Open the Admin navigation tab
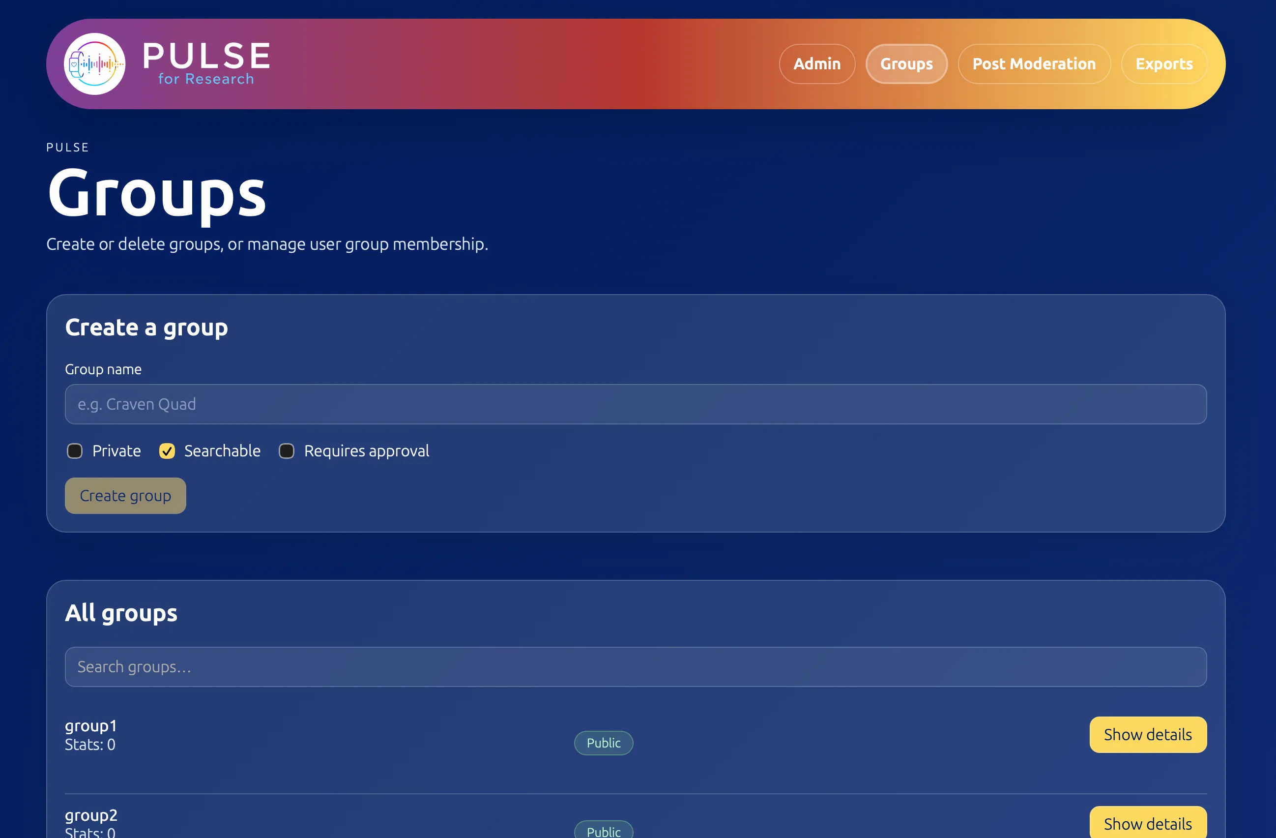 coord(816,64)
